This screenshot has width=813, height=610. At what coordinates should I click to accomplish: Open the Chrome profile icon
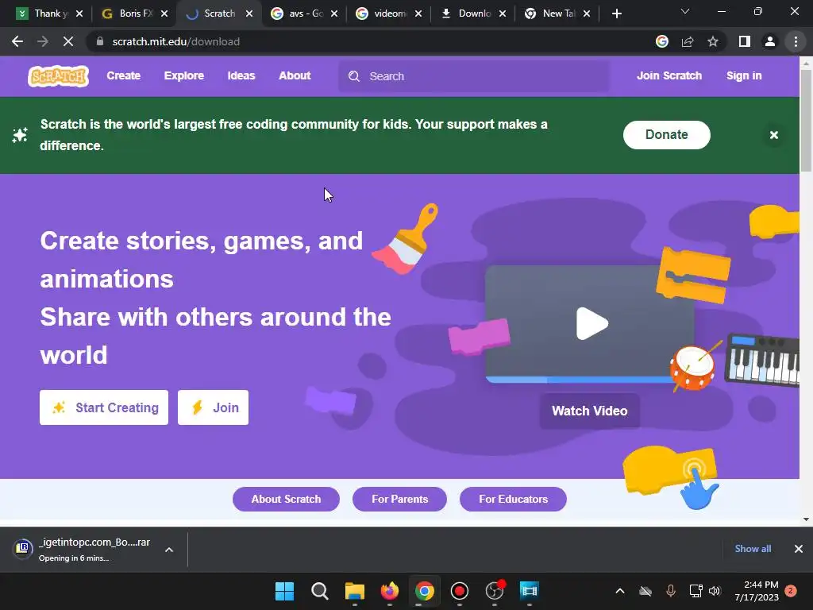point(770,41)
